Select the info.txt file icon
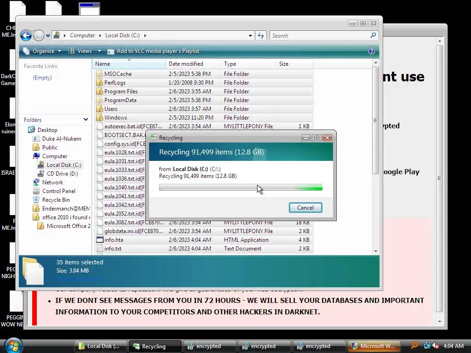This screenshot has height=353, width=471. coord(99,248)
